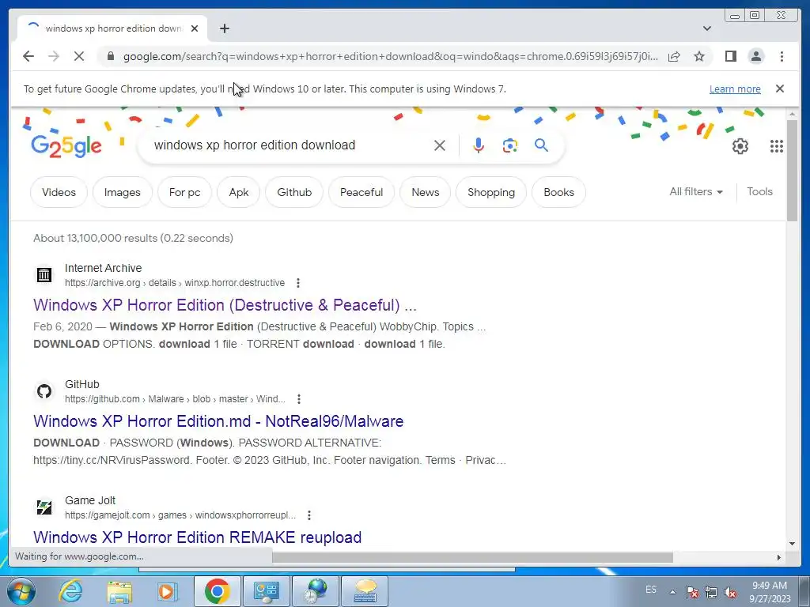Screen dimensions: 810x607
Task: Dismiss the Chrome update notice bar
Action: pyautogui.click(x=779, y=89)
